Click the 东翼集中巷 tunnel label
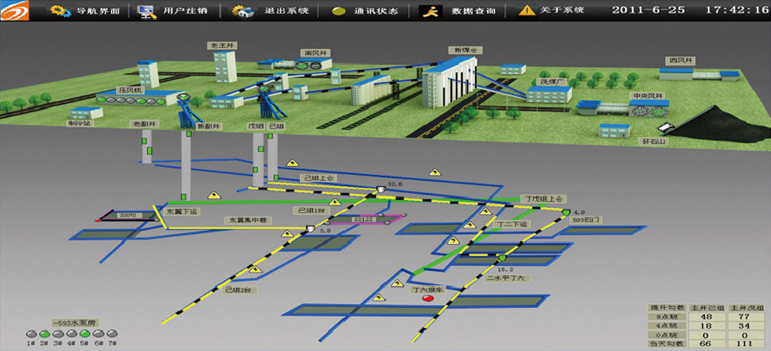This screenshot has width=771, height=351. pos(245,220)
